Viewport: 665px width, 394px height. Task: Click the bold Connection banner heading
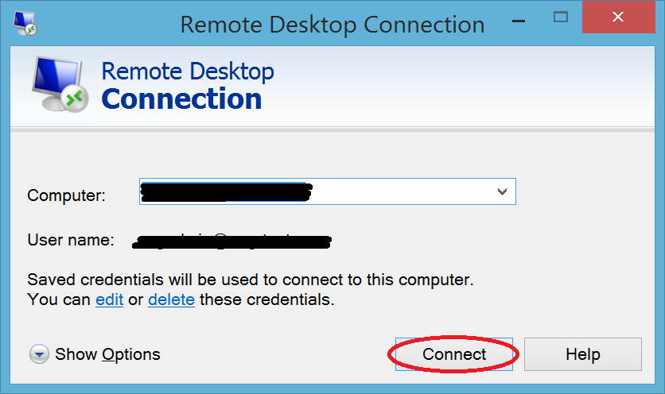pos(181,98)
